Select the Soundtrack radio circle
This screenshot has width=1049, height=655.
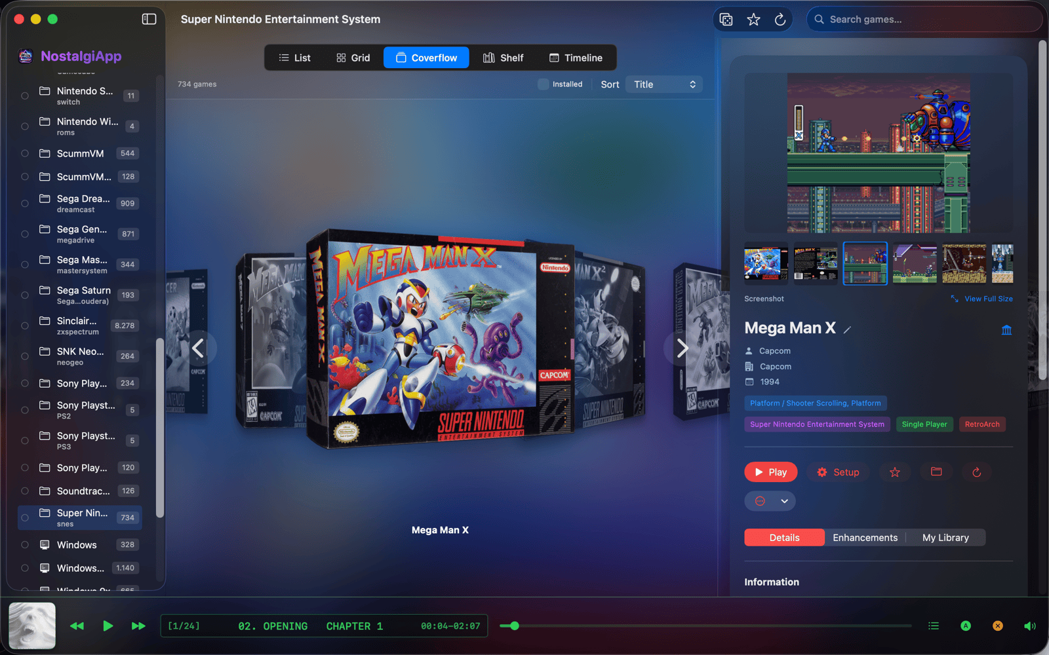(25, 491)
